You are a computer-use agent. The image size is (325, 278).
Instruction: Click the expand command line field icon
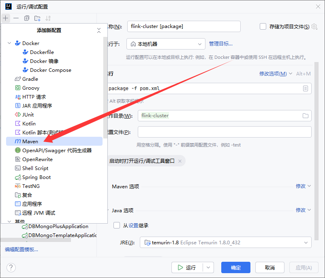tap(306, 88)
